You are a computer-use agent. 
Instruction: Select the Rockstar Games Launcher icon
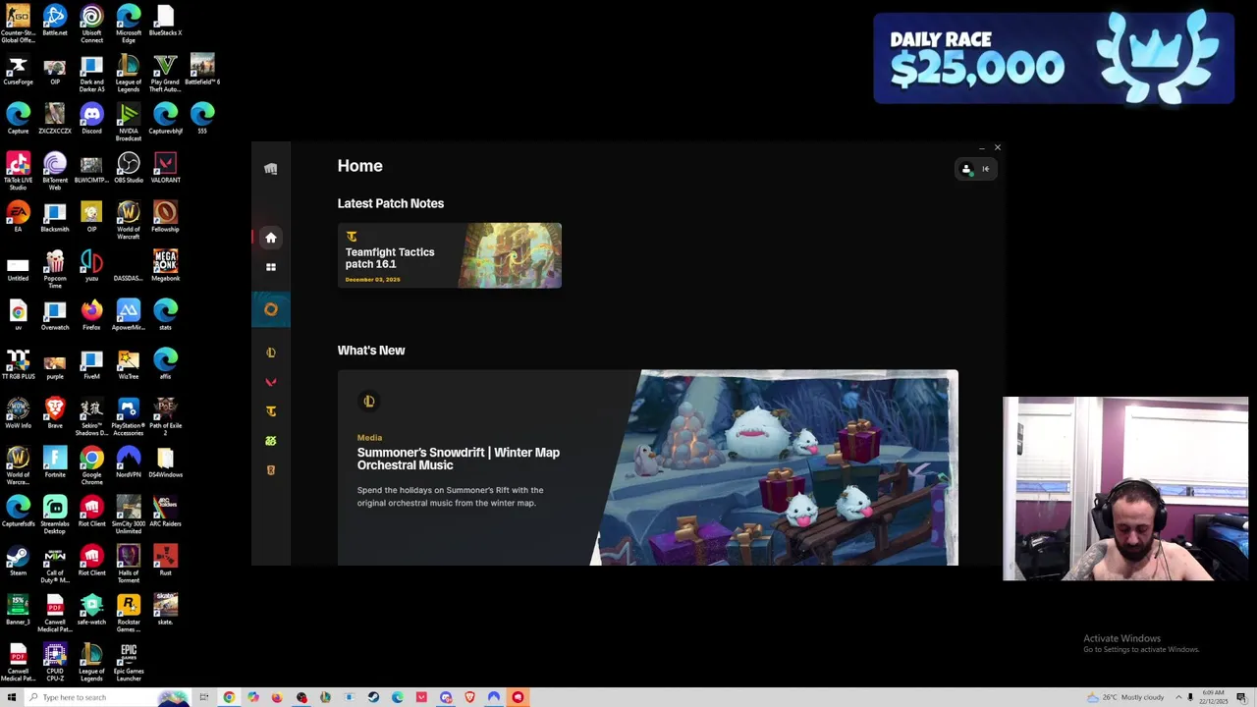pos(129,613)
